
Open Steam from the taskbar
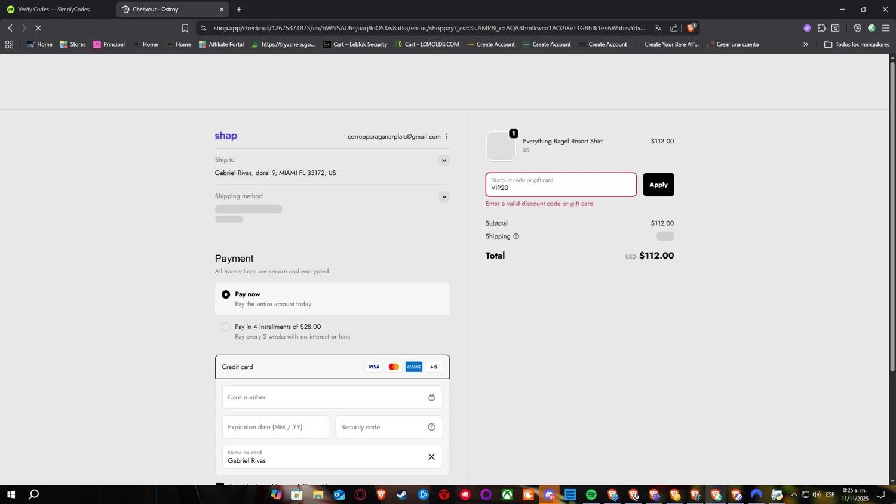[x=402, y=494]
